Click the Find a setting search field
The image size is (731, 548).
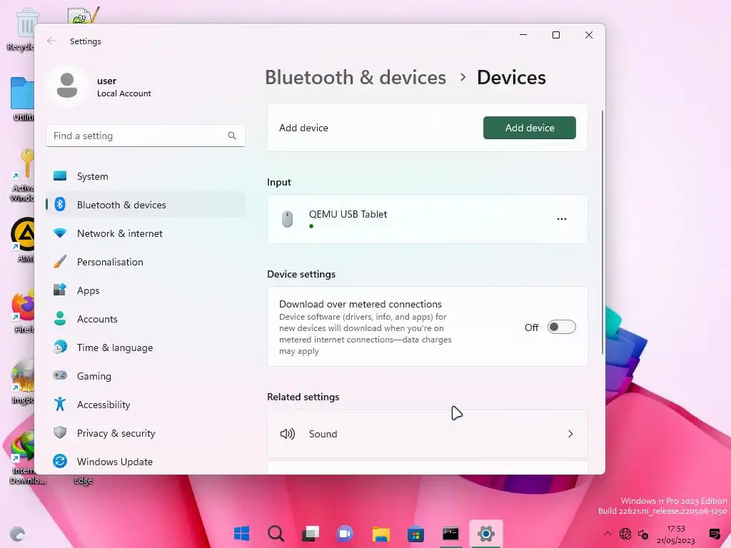pyautogui.click(x=146, y=136)
